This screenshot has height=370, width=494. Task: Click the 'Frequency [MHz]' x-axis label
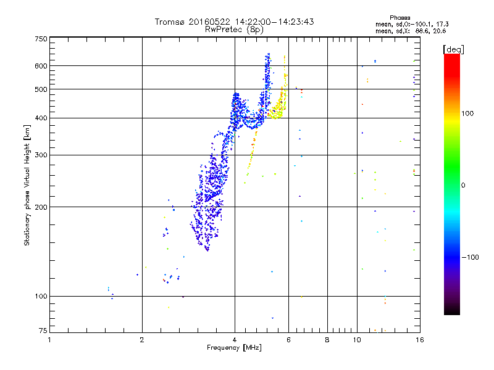234,348
